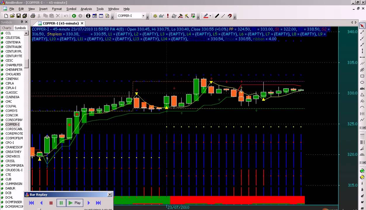Image resolution: width=366 pixels, height=210 pixels.
Task: Pin the Symbols panel
Action: pos(22,22)
